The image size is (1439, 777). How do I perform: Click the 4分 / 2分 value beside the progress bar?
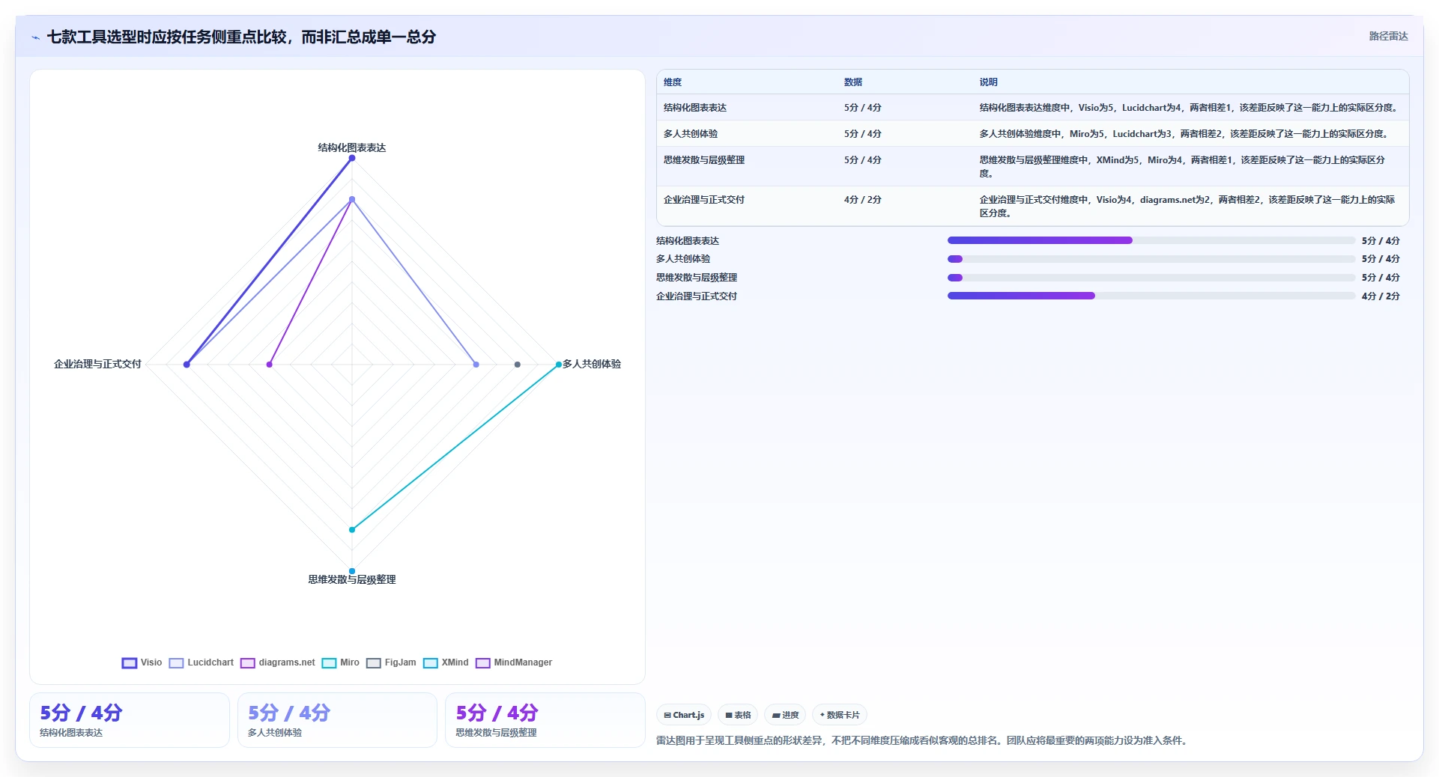tap(1381, 296)
